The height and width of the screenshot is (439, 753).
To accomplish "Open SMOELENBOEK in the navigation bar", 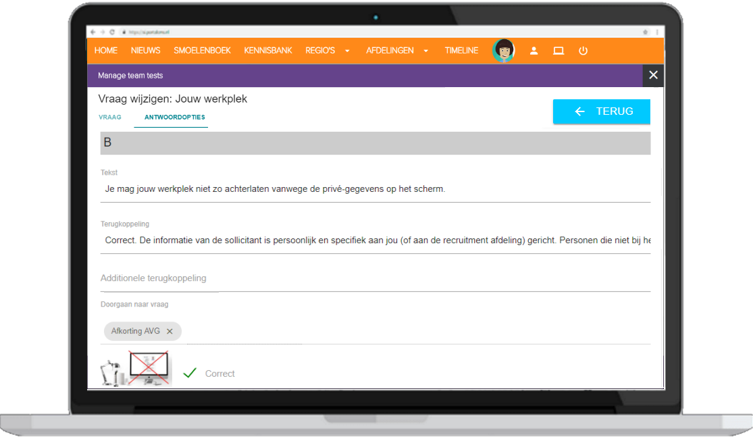I will [x=202, y=51].
